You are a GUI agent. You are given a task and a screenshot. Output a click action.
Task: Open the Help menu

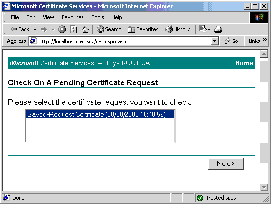point(117,17)
